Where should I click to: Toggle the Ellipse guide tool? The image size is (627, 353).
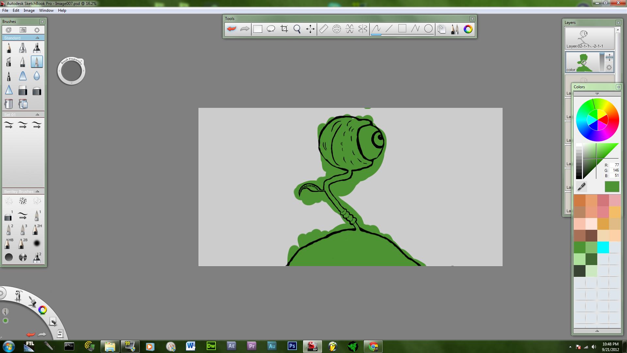point(337,29)
